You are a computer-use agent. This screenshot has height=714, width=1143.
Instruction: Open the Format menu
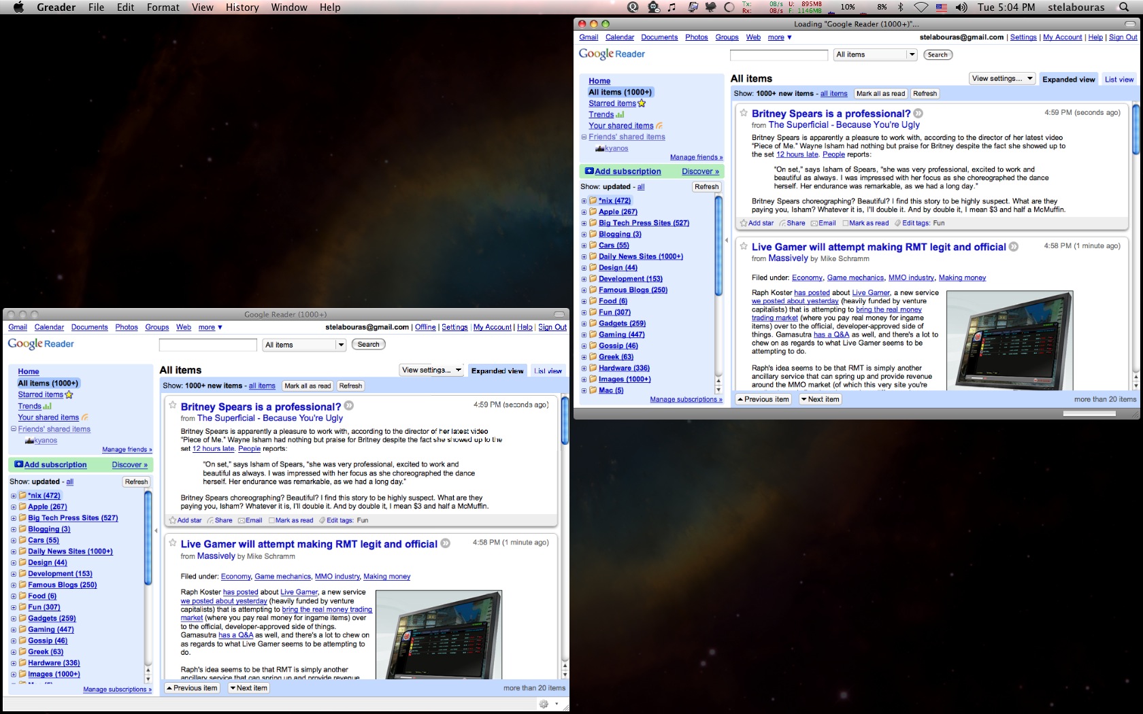click(x=163, y=7)
